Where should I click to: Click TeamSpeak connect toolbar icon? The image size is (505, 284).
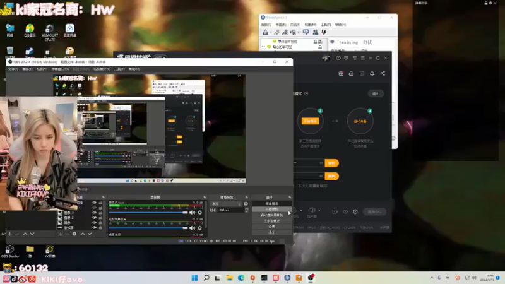coord(265,32)
